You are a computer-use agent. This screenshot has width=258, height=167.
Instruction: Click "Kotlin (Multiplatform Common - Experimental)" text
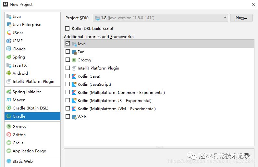121,93
